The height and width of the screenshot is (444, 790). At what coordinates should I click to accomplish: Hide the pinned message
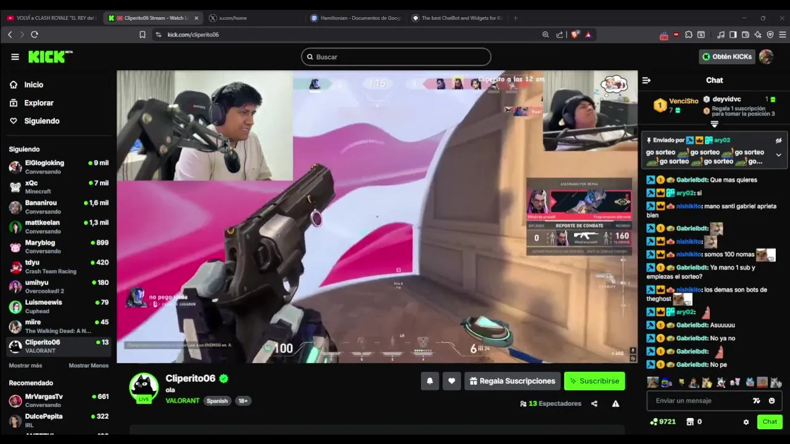[x=778, y=141]
